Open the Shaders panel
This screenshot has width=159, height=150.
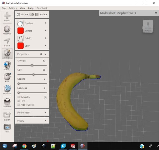(x=7, y=103)
